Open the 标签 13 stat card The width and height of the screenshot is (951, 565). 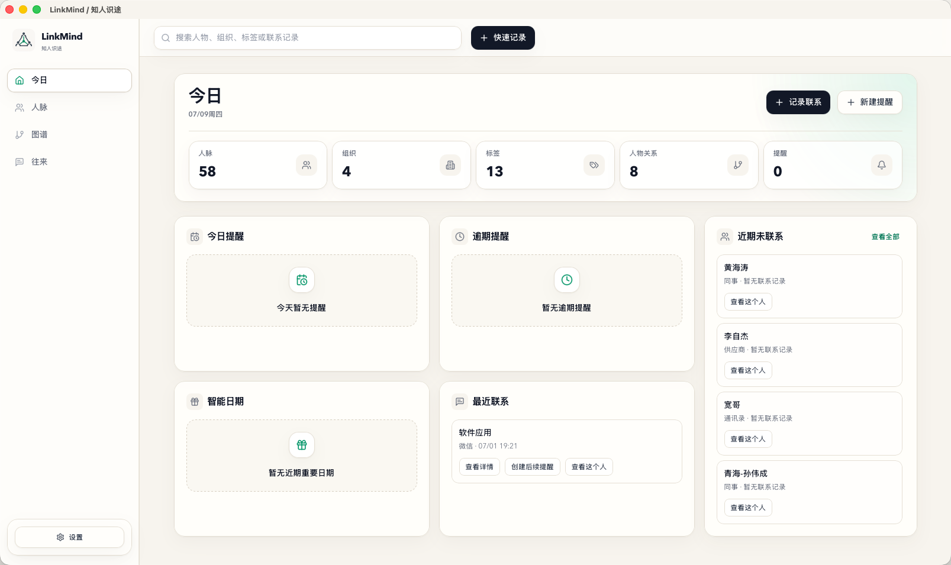pyautogui.click(x=546, y=165)
